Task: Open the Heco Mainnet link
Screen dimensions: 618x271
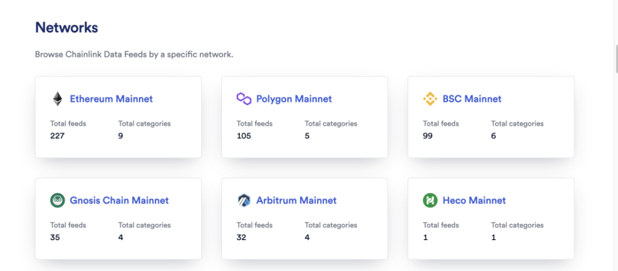Action: pos(474,201)
